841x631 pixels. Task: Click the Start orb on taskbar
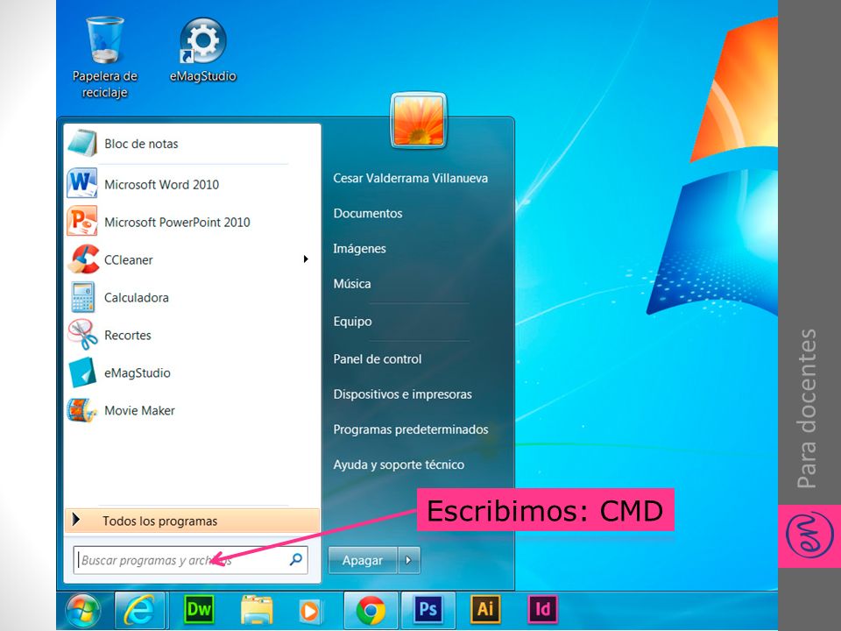tap(83, 611)
